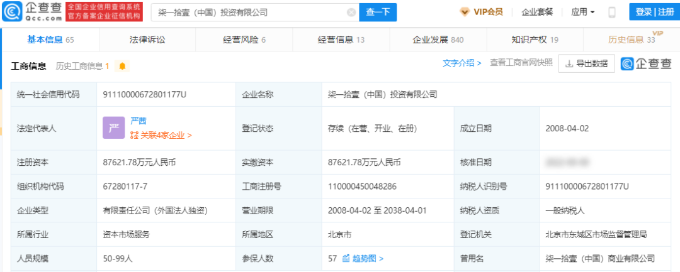Open the 法律诉讼 tab

pos(147,40)
